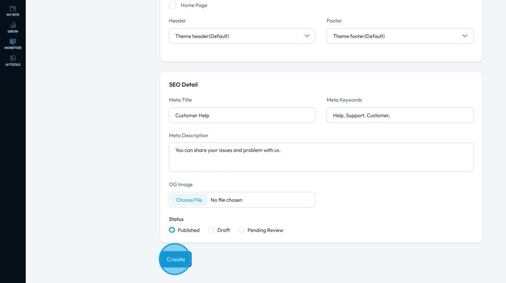
Task: Focus the Meta Keywords input field
Action: pos(400,115)
